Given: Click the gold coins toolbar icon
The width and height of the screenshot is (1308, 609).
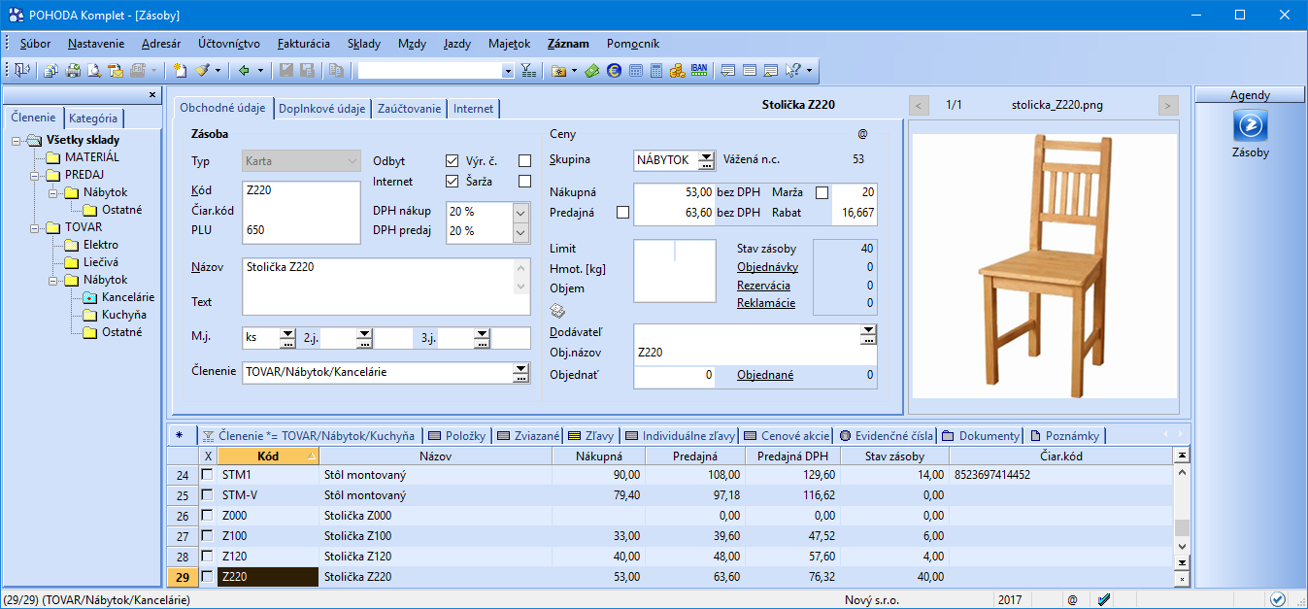Looking at the screenshot, I should click(678, 70).
